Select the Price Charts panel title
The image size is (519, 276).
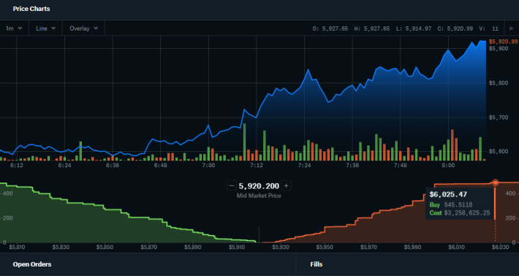click(31, 9)
